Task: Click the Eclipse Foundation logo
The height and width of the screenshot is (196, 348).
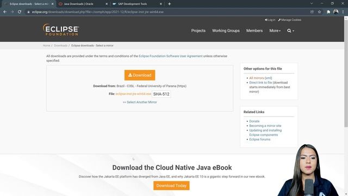Action: [61, 30]
